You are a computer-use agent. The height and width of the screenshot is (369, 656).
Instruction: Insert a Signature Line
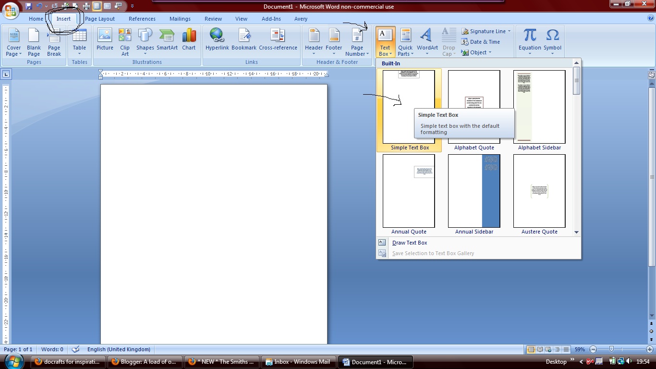coord(486,31)
